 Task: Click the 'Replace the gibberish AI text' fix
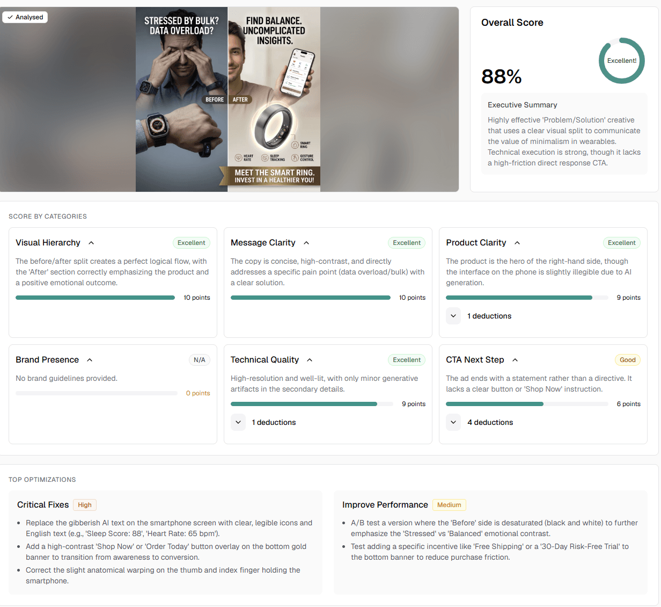click(x=169, y=528)
